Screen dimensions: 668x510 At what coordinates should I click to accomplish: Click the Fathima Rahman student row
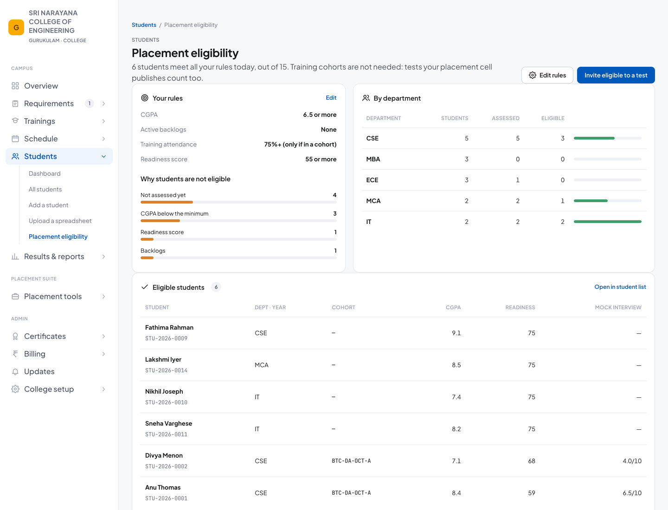click(x=393, y=333)
